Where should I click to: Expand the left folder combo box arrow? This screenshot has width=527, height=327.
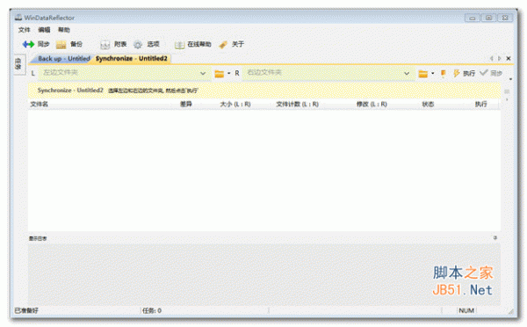pos(203,73)
